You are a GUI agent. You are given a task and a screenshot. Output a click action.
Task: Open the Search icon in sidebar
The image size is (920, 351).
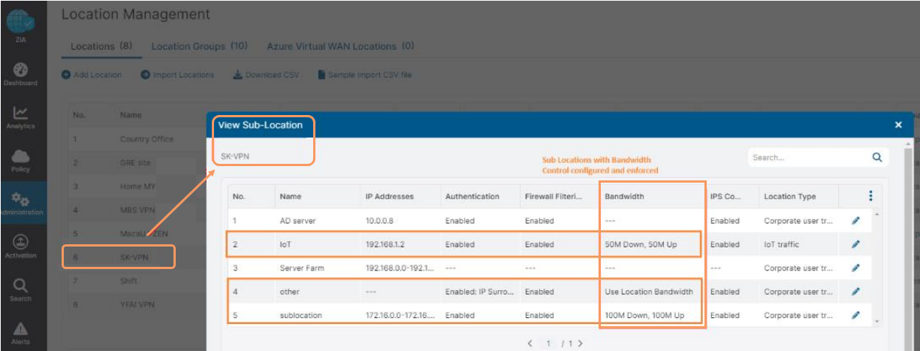point(21,286)
